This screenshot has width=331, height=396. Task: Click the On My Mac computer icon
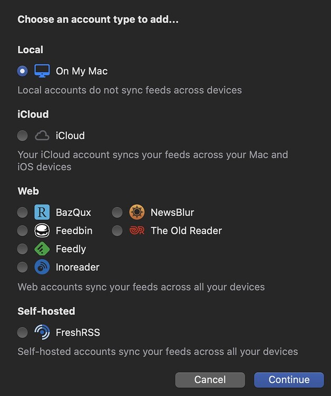pos(42,71)
